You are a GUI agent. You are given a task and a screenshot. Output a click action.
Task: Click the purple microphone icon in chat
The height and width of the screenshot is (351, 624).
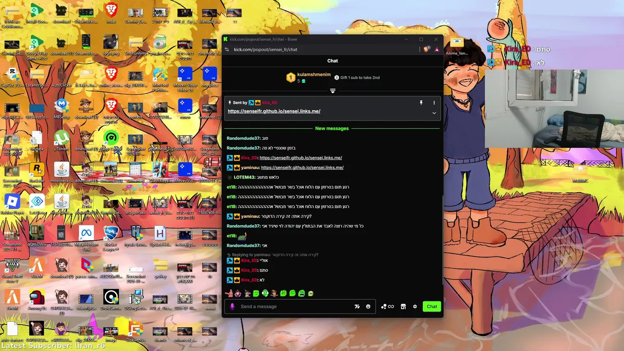click(x=232, y=307)
